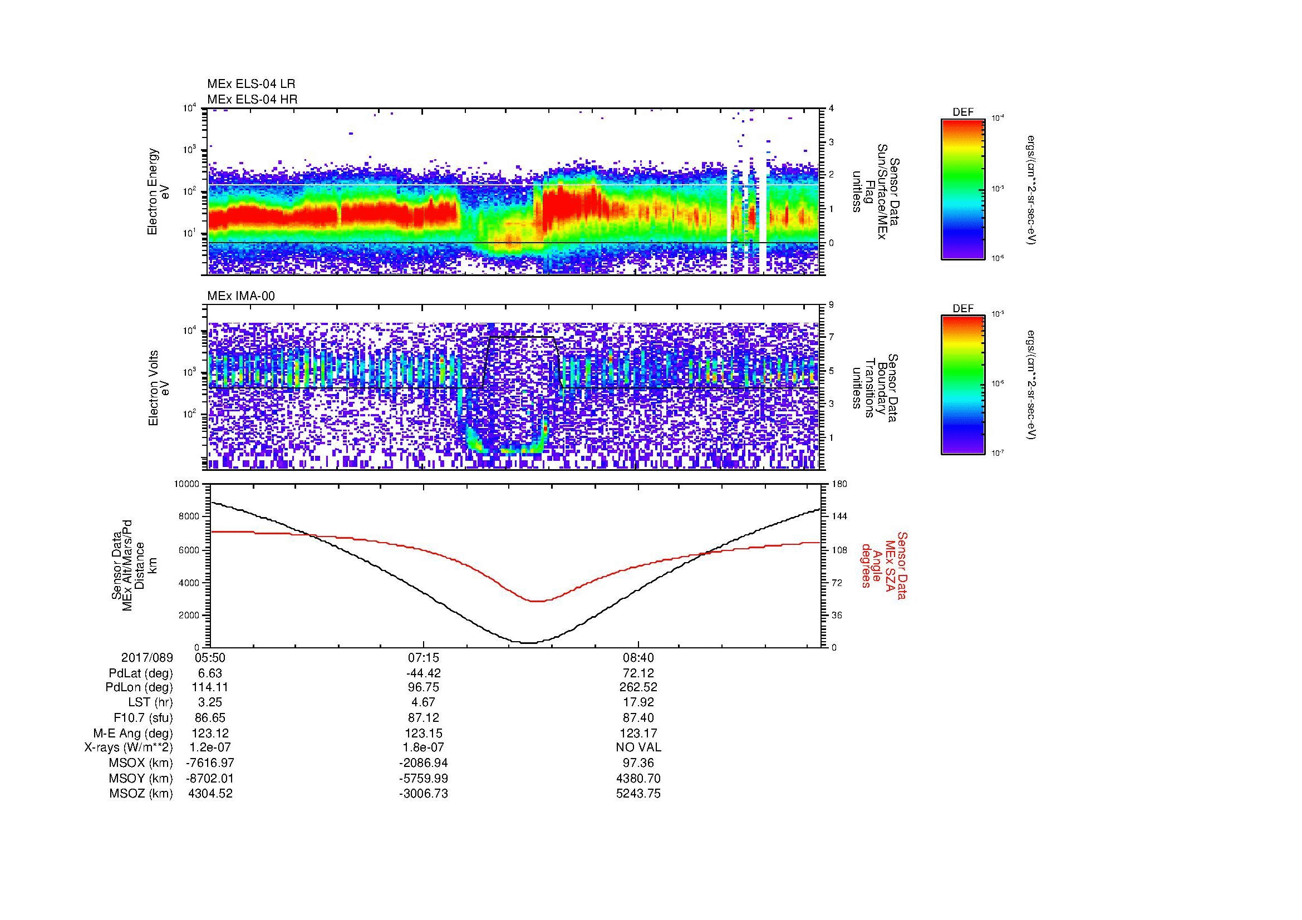Click the 'MSOZ (km)' row label
1302x920 pixels.
pyautogui.click(x=141, y=794)
